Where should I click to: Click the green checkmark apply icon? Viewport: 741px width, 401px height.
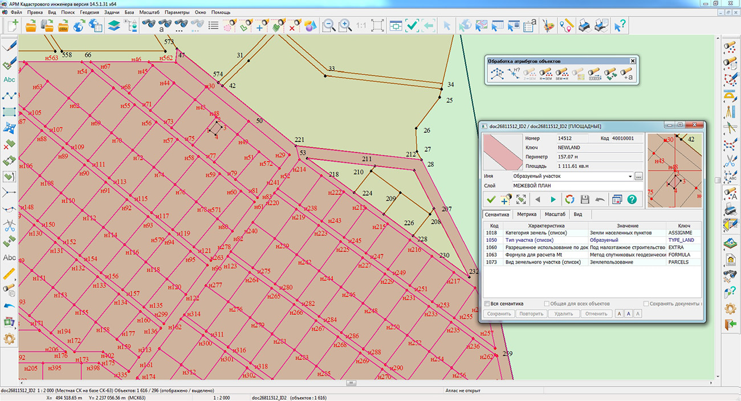tap(490, 200)
